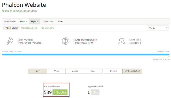Select the Day period toggle
The width and height of the screenshot is (171, 98).
pyautogui.click(x=38, y=71)
